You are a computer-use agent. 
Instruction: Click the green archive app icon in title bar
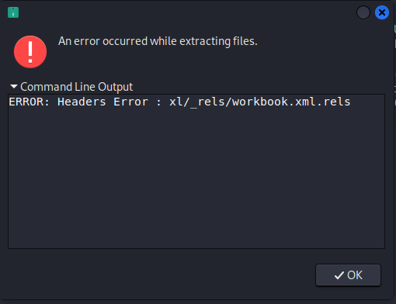tap(13, 12)
